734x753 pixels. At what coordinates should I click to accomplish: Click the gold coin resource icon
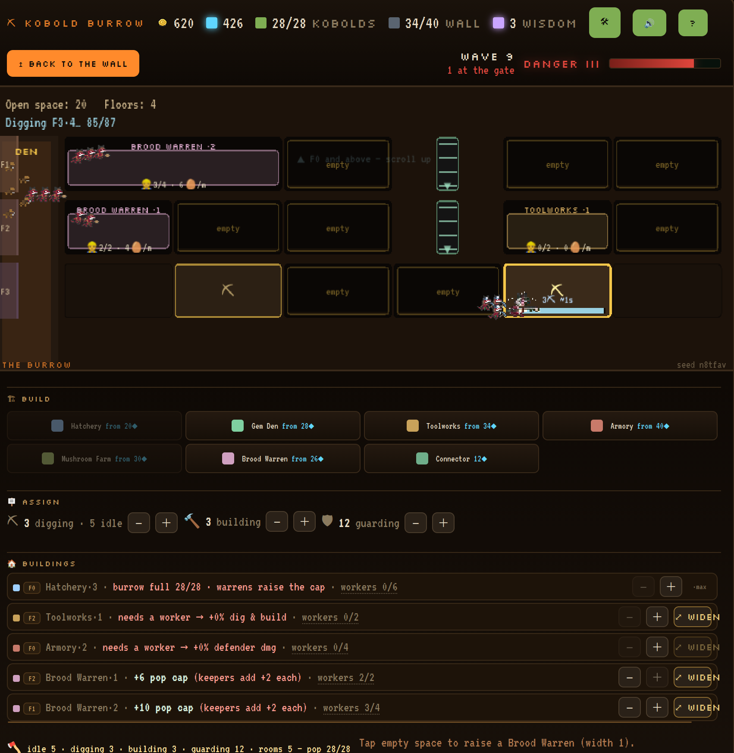pos(163,23)
